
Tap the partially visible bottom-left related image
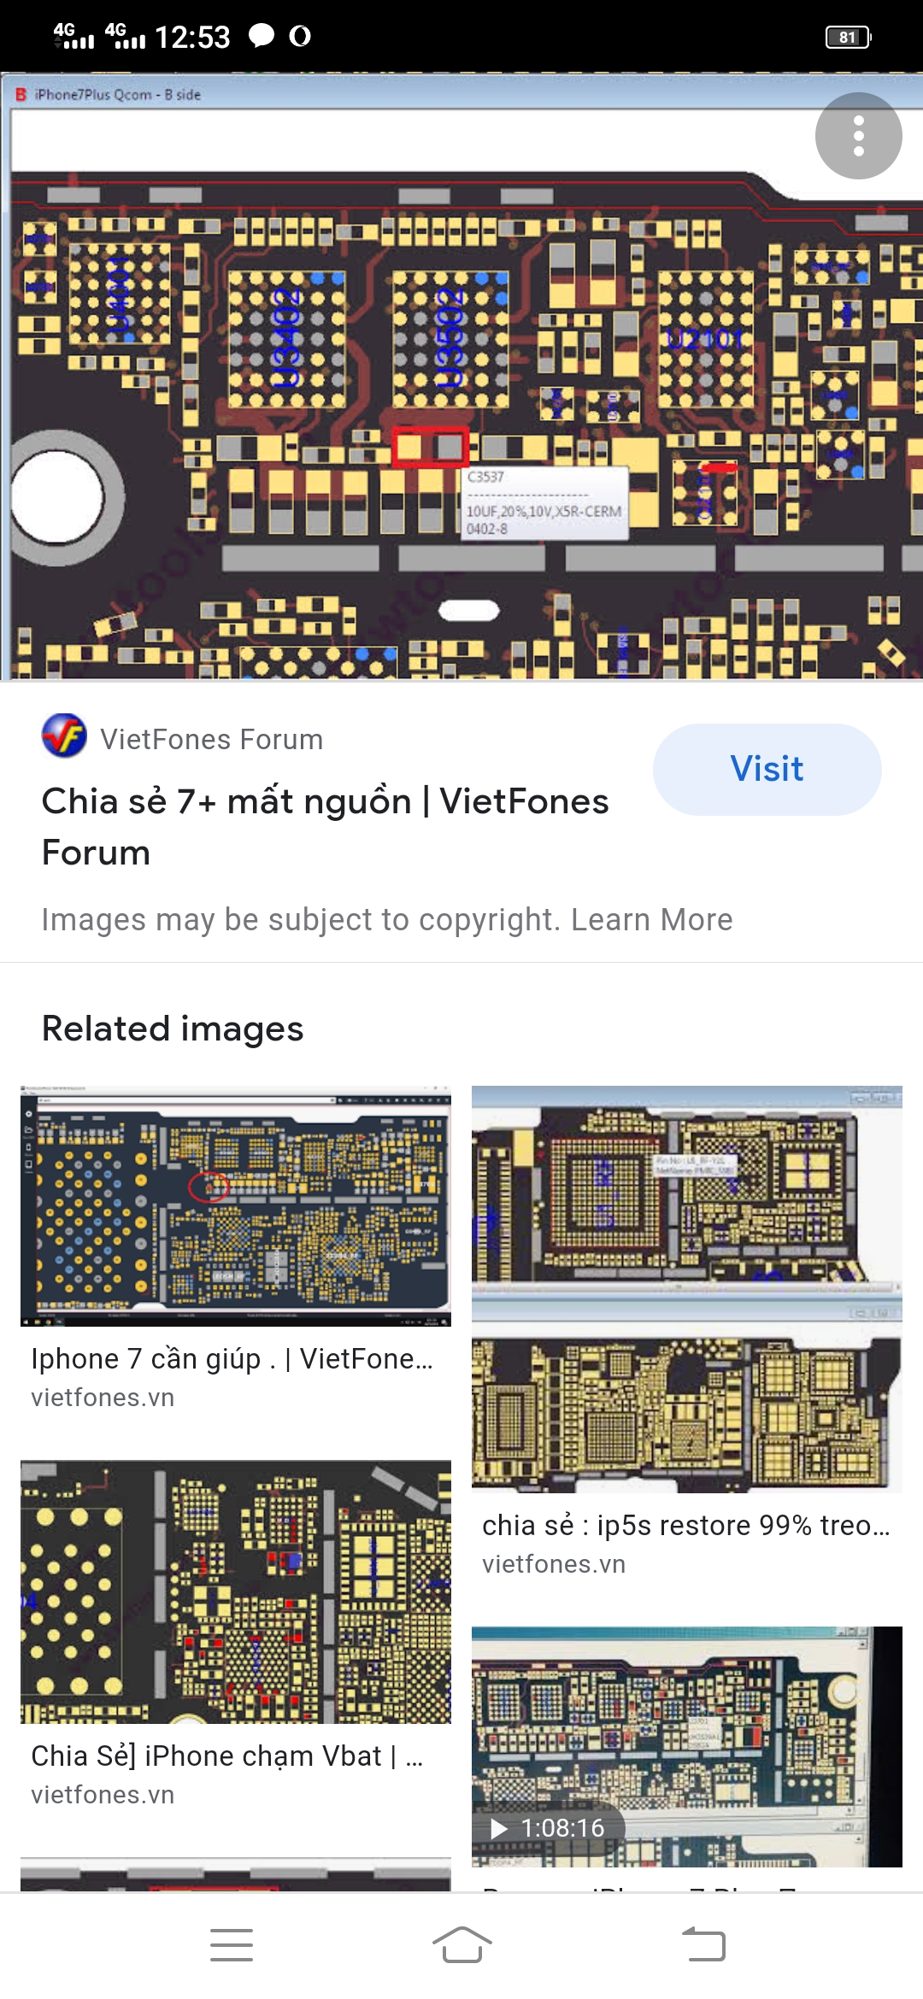[x=236, y=1874]
